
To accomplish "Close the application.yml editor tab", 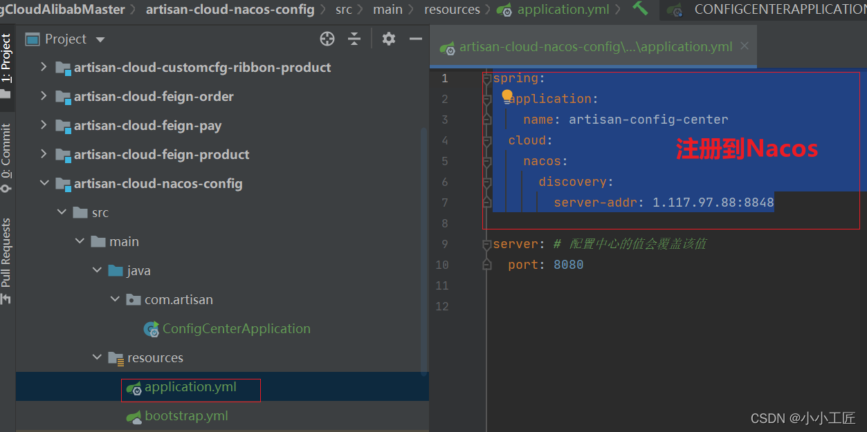I will click(745, 46).
